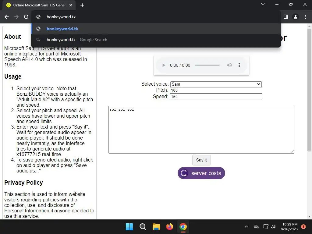This screenshot has height=234, width=312.
Task: Click the Speed input field
Action: pyautogui.click(x=216, y=97)
